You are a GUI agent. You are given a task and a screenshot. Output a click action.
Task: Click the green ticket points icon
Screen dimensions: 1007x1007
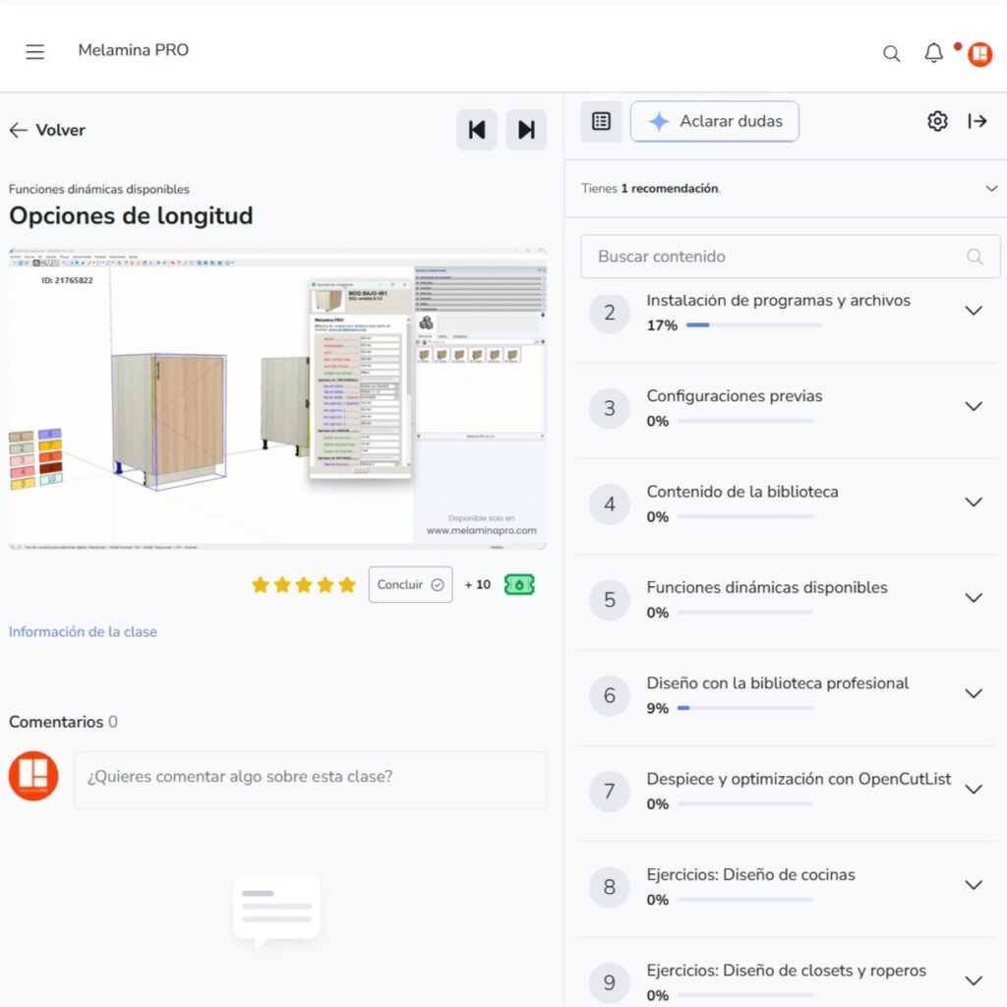(519, 584)
